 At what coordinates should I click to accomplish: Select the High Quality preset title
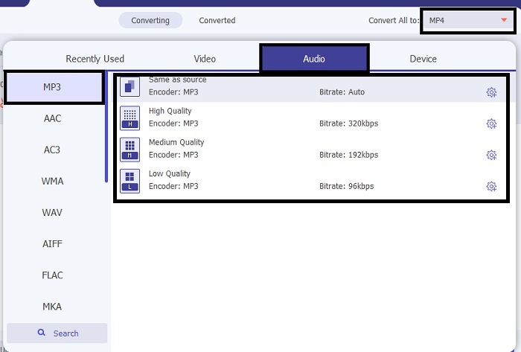coord(170,111)
